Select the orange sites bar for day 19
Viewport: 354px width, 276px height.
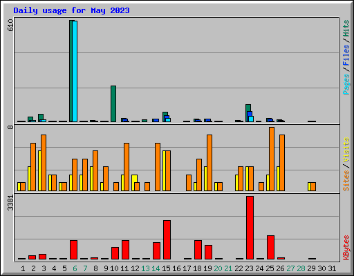click(209, 163)
